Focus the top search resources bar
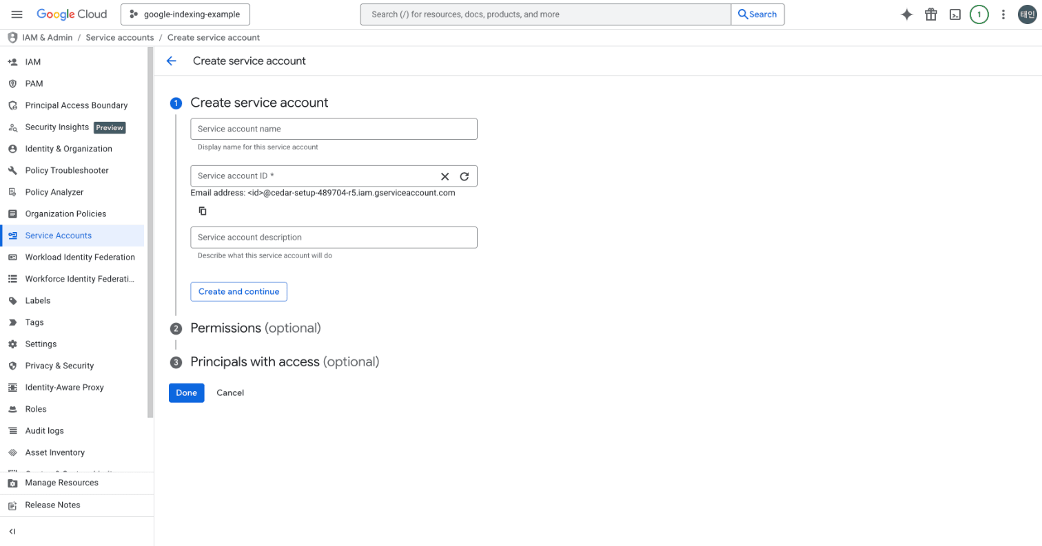The image size is (1042, 546). point(545,14)
